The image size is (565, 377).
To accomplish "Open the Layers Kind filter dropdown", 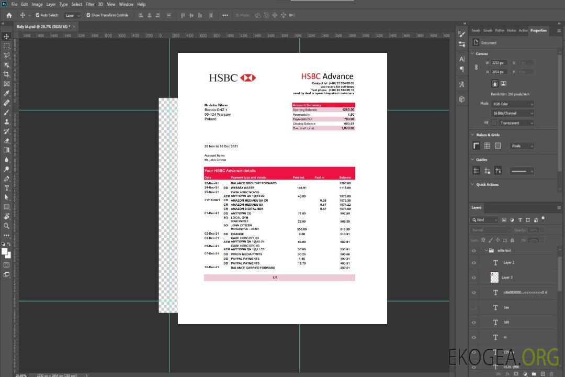I will point(484,220).
